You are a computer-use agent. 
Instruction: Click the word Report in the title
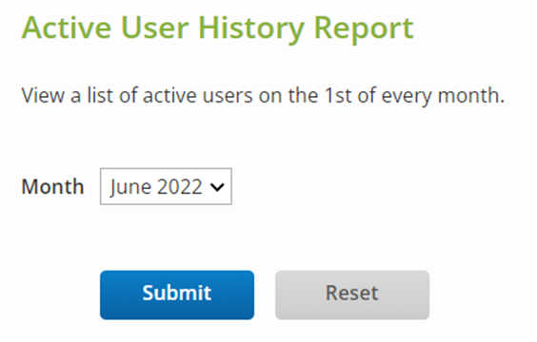tap(364, 29)
